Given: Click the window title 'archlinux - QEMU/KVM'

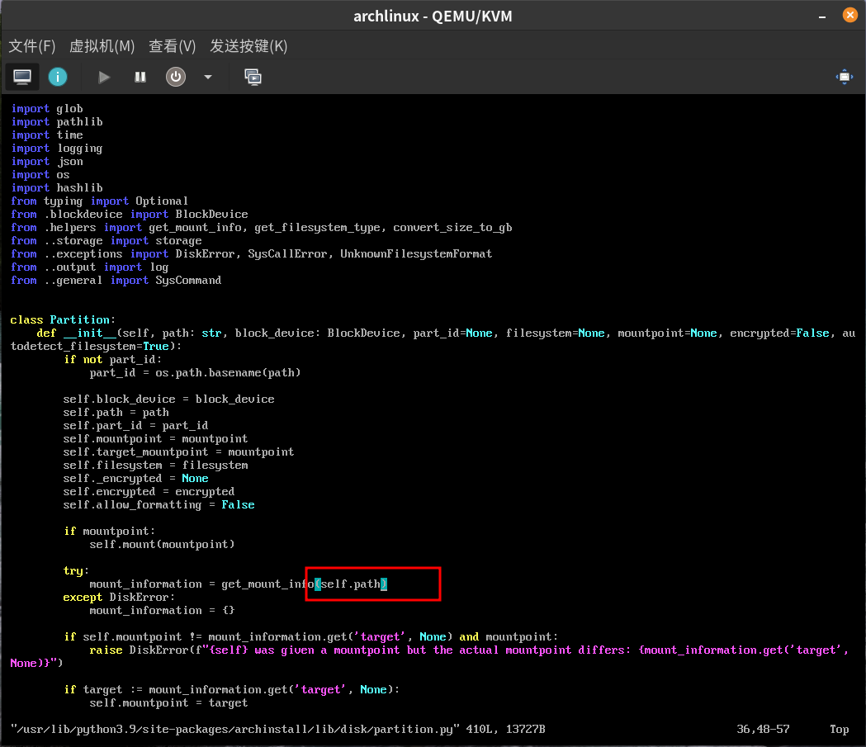Looking at the screenshot, I should [433, 17].
